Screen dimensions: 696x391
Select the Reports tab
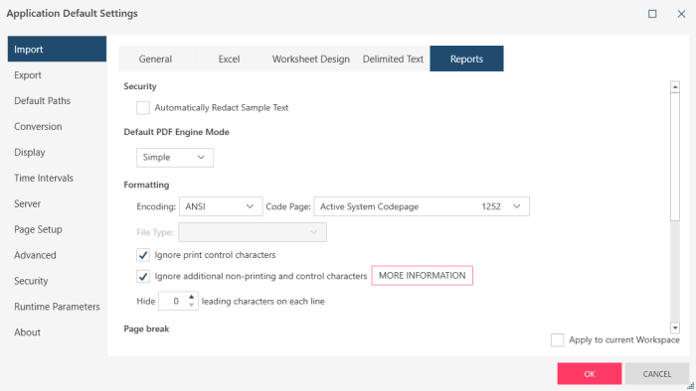[466, 59]
